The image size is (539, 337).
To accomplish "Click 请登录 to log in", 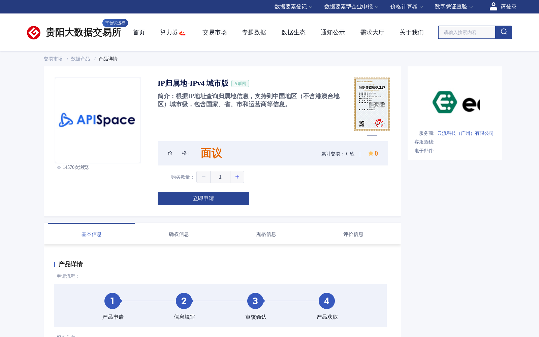I will click(508, 7).
